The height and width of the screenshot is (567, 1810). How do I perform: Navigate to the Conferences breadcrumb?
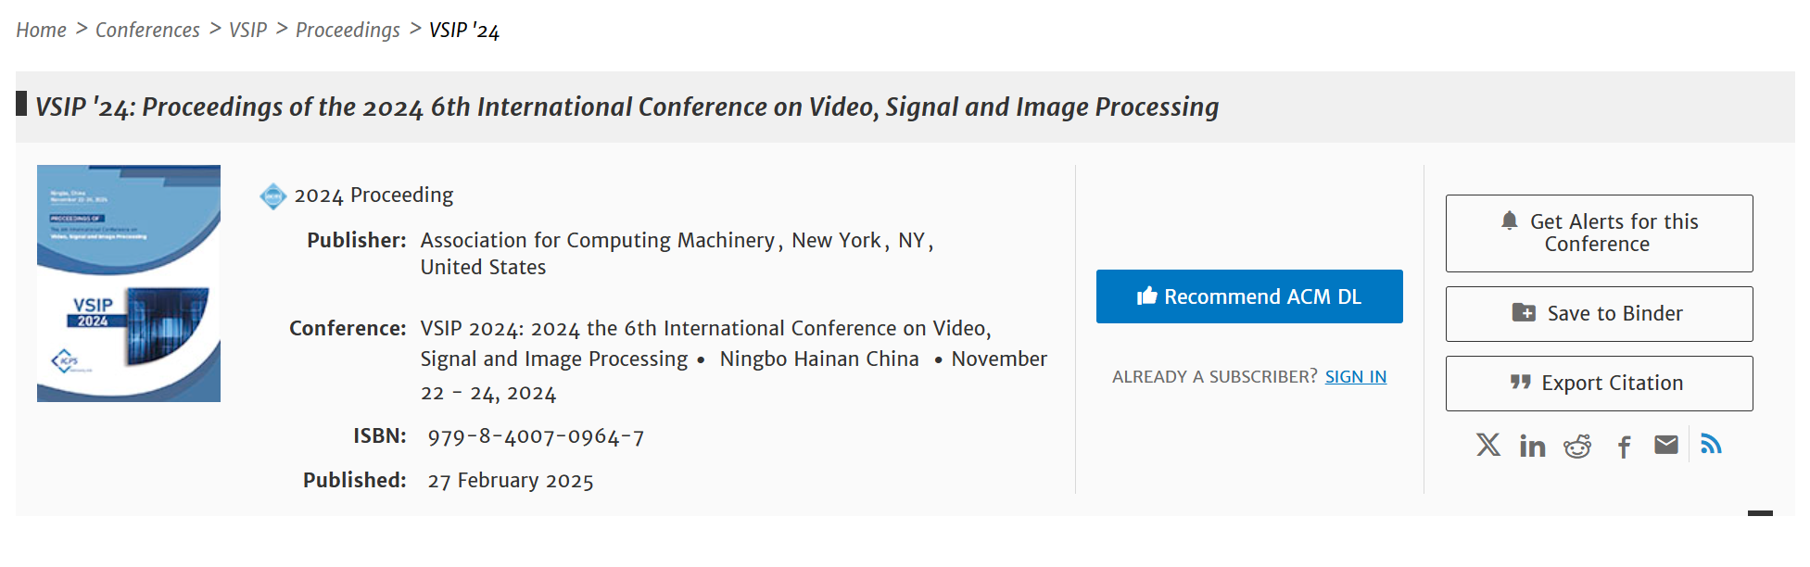[147, 31]
